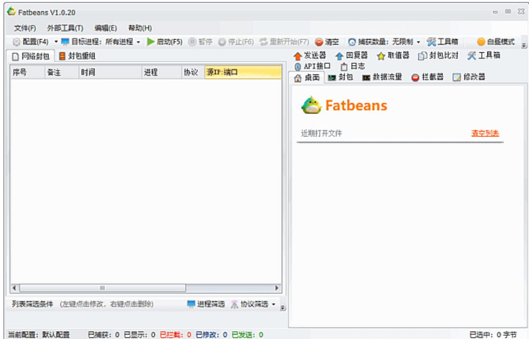The width and height of the screenshot is (529, 339).
Task: Open the 日志 log panel
Action: pos(352,66)
